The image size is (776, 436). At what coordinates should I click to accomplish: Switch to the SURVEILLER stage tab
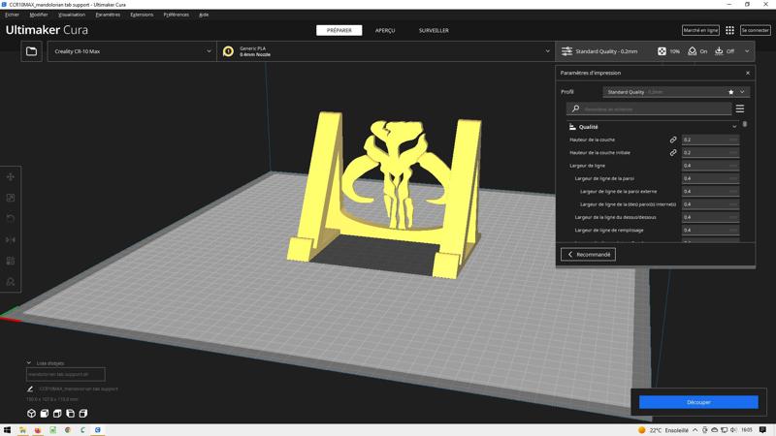(x=434, y=31)
